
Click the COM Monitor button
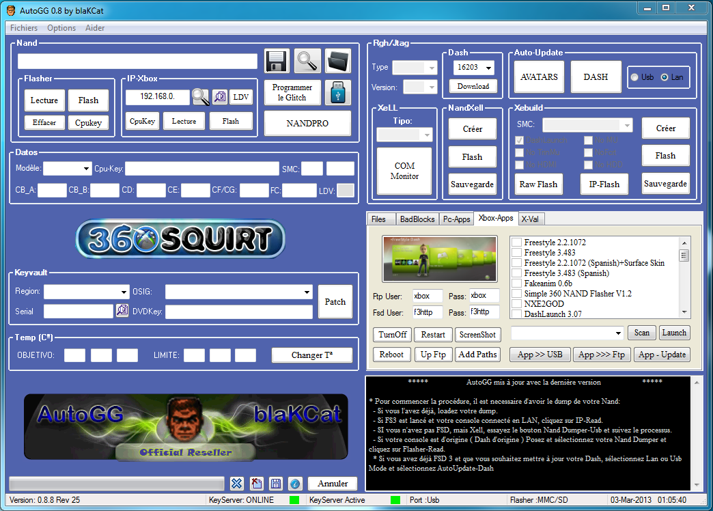[x=404, y=171]
